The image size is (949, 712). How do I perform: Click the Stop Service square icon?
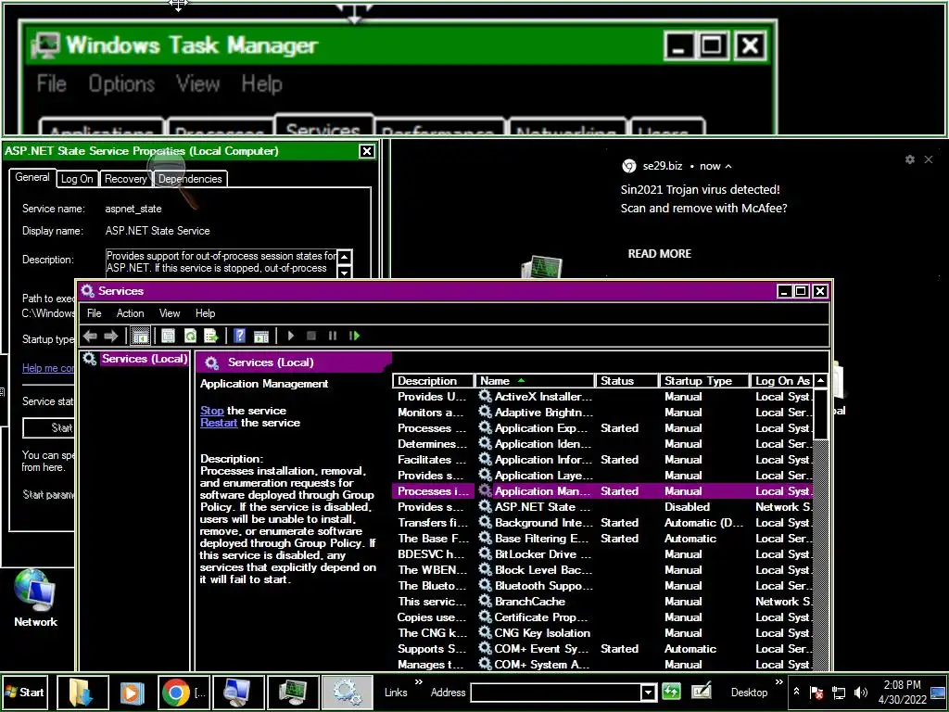click(x=311, y=336)
